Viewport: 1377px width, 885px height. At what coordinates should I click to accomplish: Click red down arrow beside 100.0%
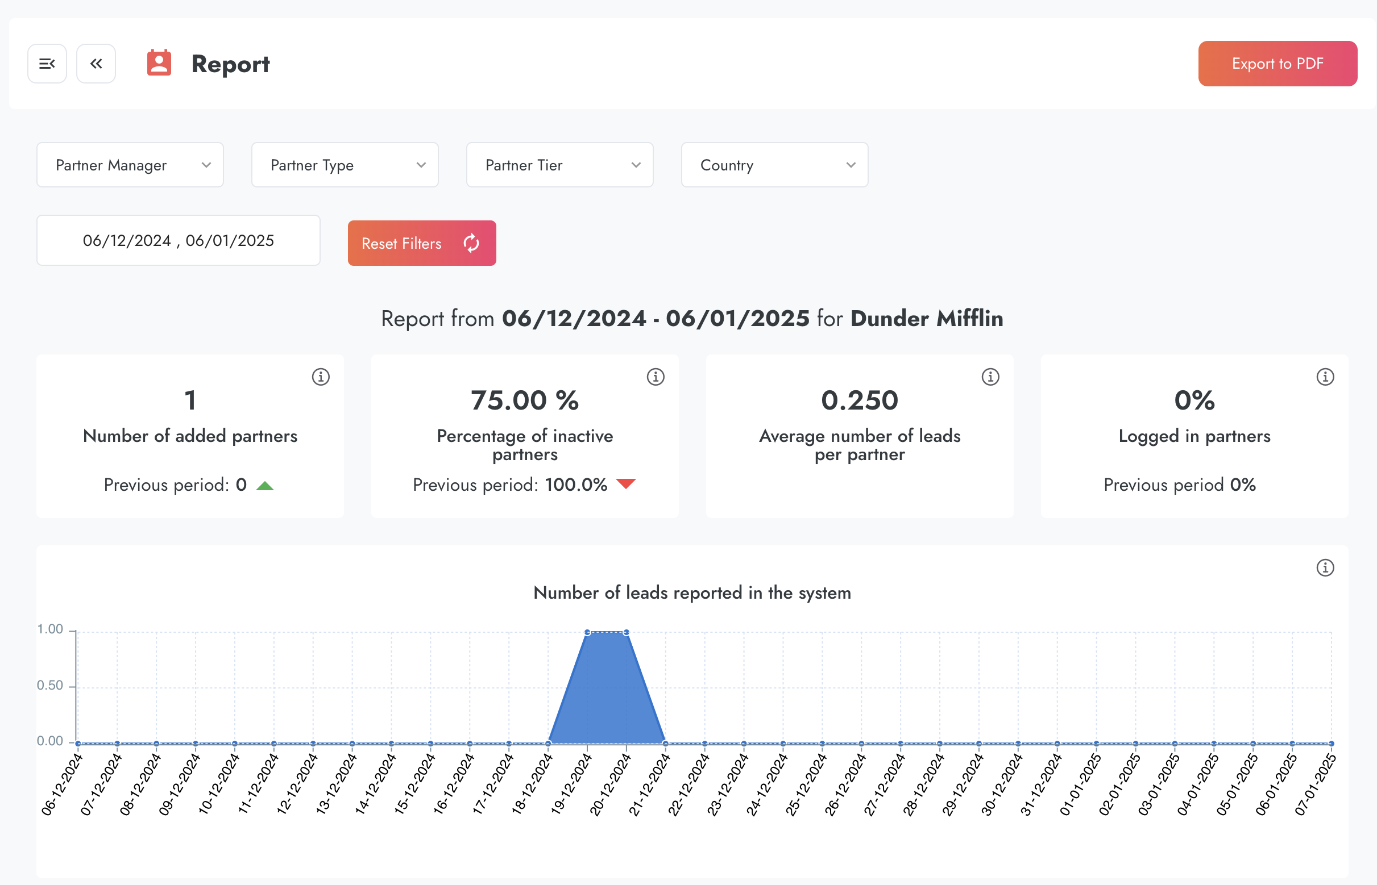click(x=625, y=484)
